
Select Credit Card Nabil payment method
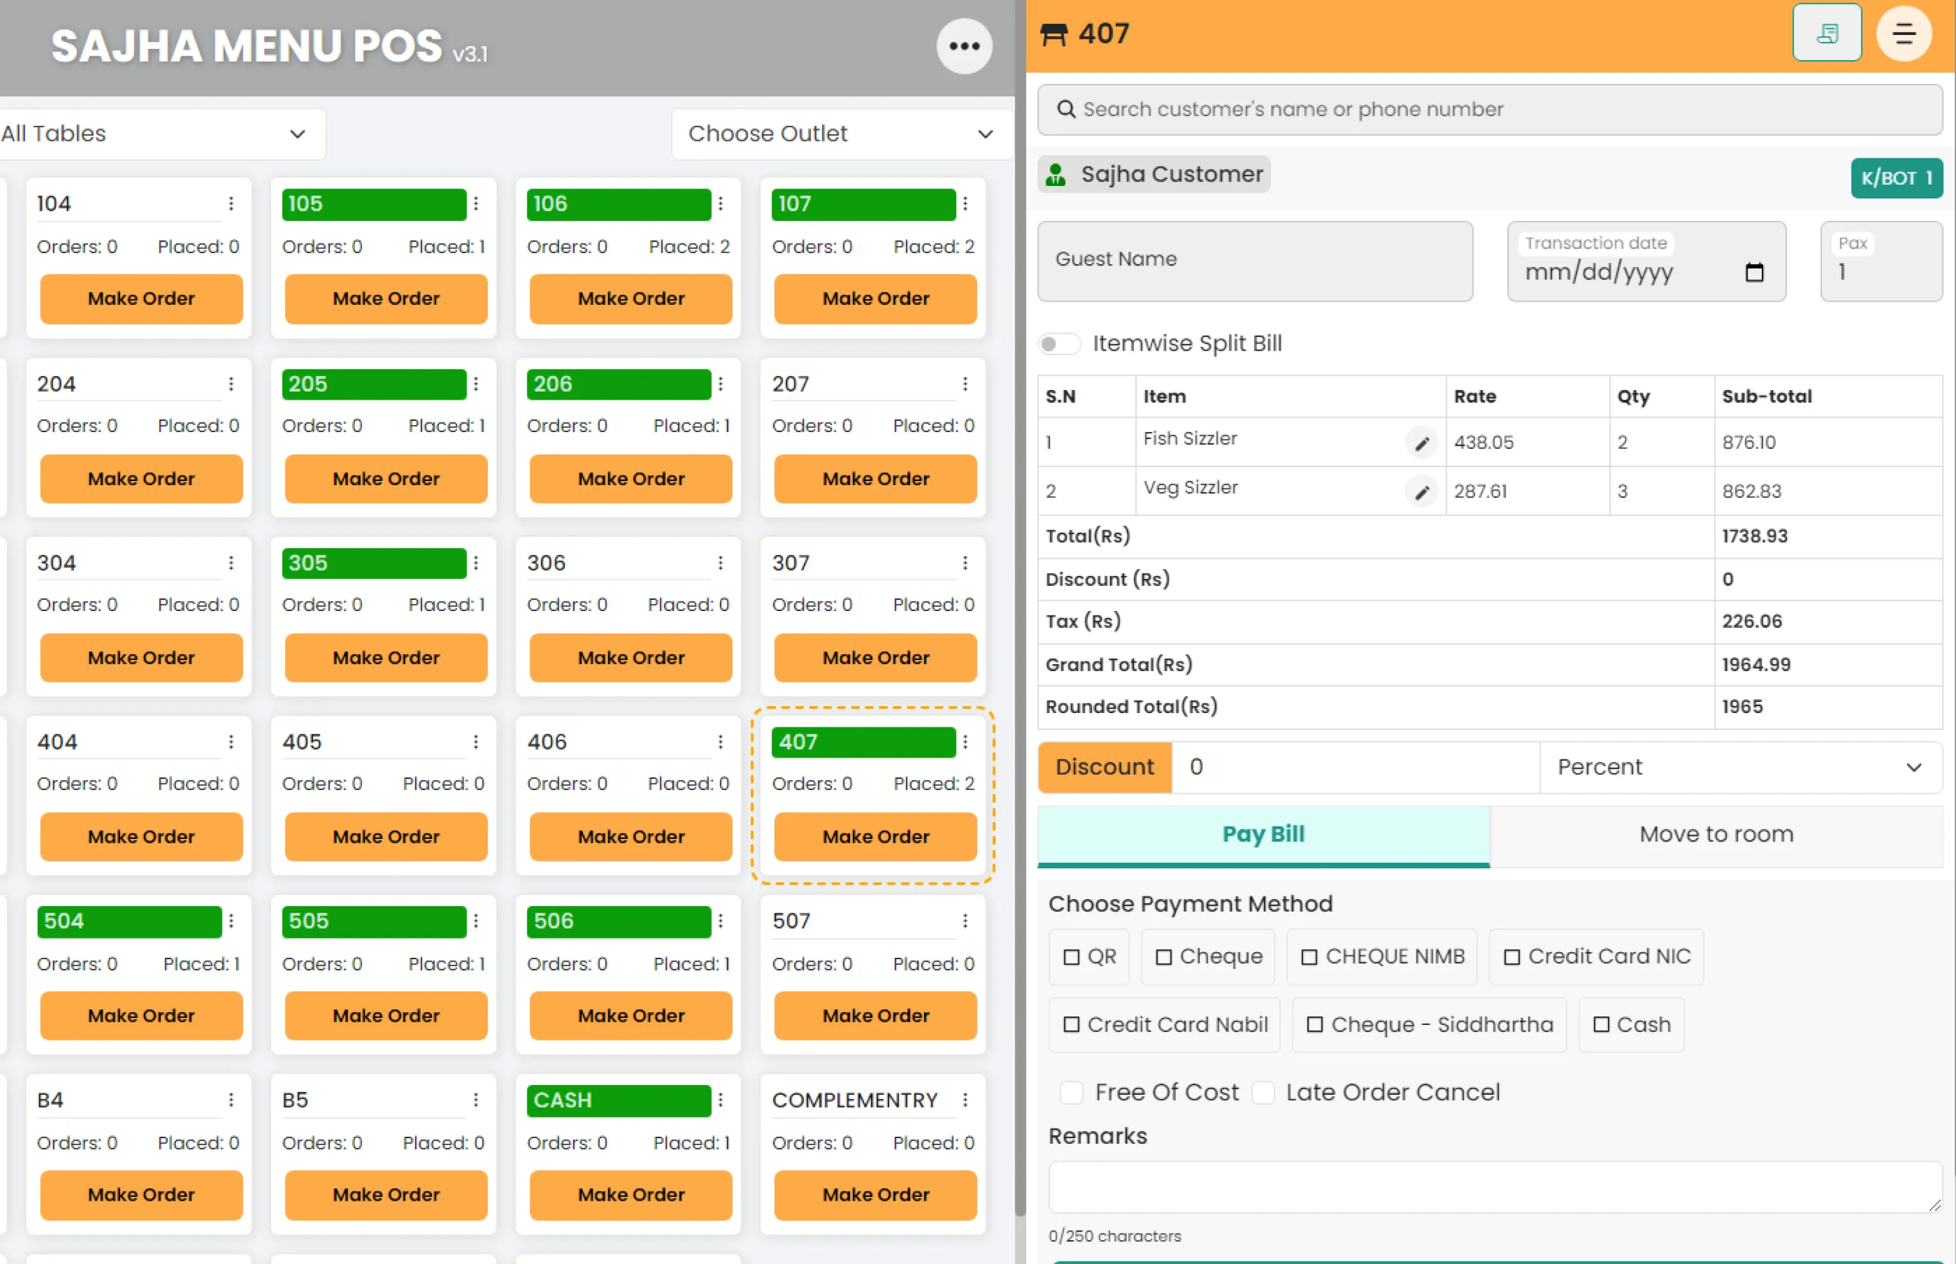pos(1164,1025)
